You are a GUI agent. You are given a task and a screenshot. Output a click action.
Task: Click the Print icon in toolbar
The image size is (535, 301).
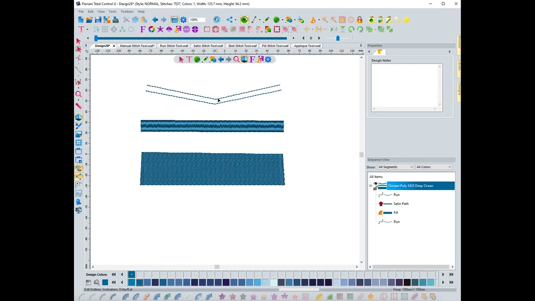[x=115, y=20]
